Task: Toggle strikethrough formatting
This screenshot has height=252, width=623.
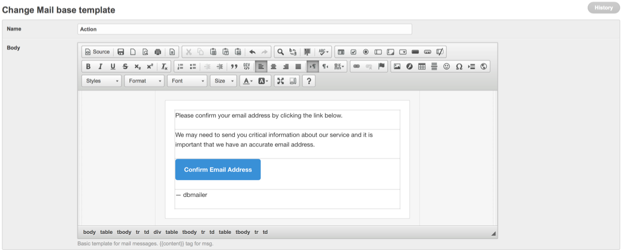Action: 125,67
